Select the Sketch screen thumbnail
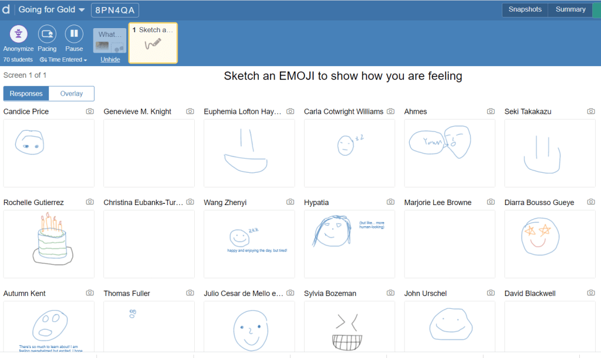 (x=153, y=43)
